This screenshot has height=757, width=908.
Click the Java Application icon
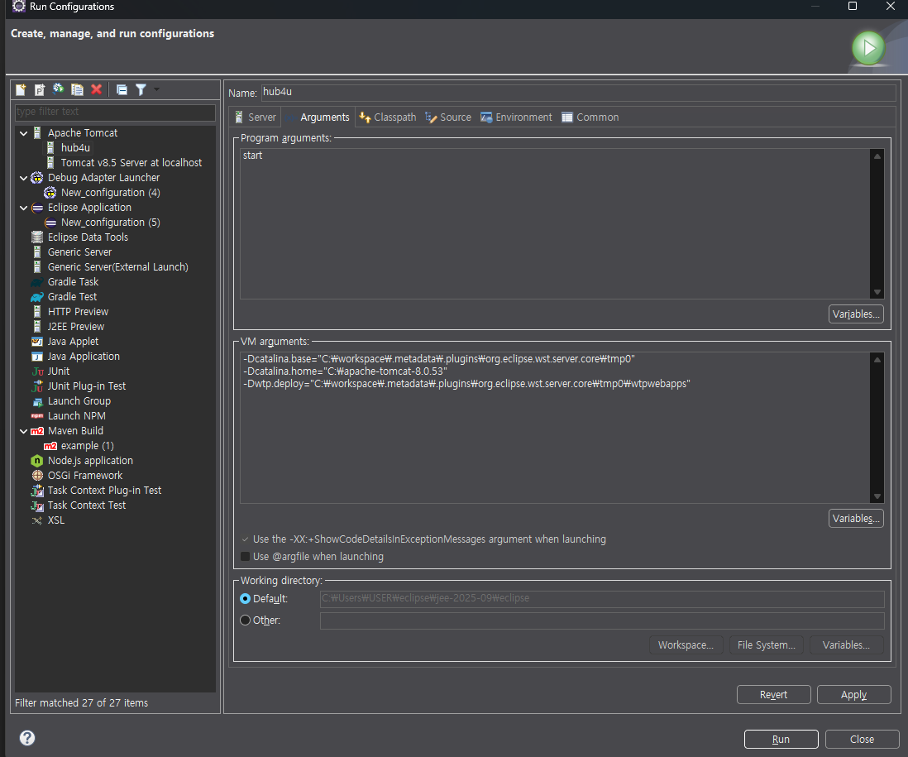pyautogui.click(x=37, y=357)
